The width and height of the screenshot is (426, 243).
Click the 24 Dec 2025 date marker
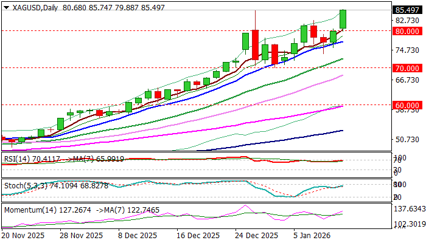click(x=257, y=235)
